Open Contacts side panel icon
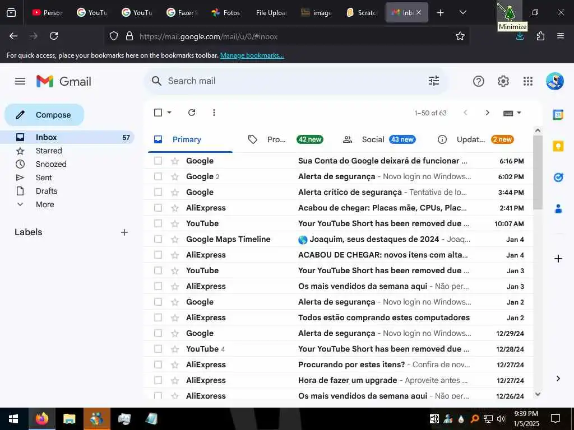 coord(558,209)
